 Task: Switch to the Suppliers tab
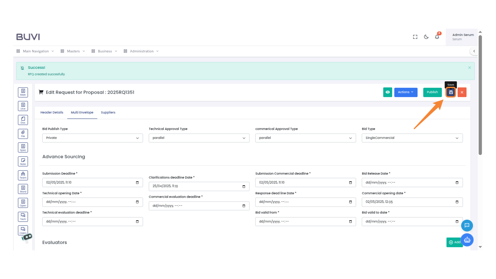(108, 112)
